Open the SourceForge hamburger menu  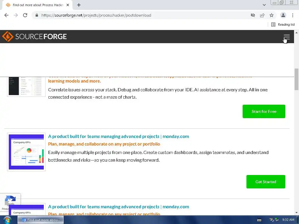tap(287, 37)
